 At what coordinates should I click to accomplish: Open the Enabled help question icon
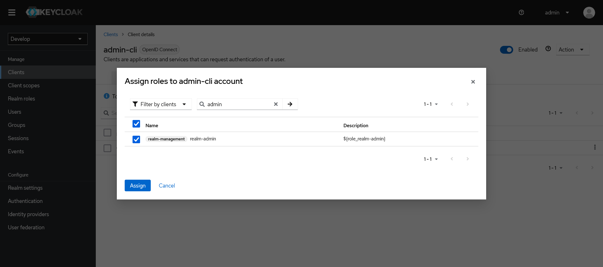548,49
